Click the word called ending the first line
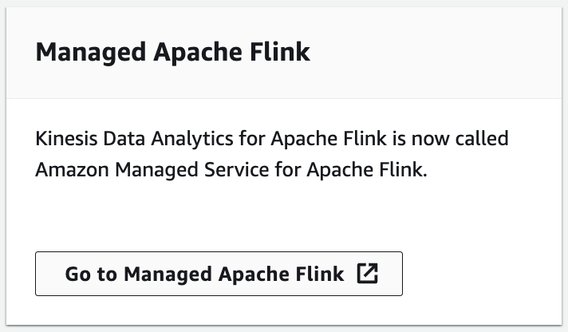 [x=486, y=140]
